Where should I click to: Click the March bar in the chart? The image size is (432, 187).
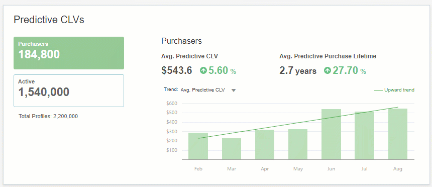[232, 149]
